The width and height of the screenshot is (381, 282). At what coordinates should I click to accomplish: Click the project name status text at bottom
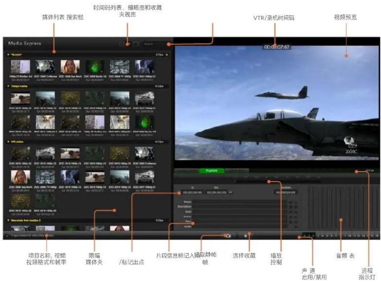(32, 236)
